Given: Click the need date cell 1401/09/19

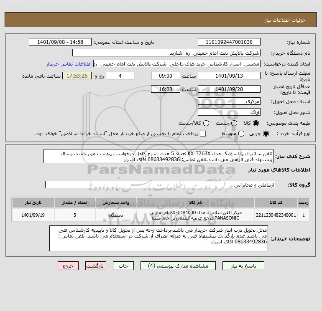Looking at the screenshot, I should pyautogui.click(x=33, y=215).
